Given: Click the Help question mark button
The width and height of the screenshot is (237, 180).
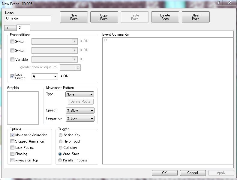Looking at the screenshot, I should pos(218,2).
